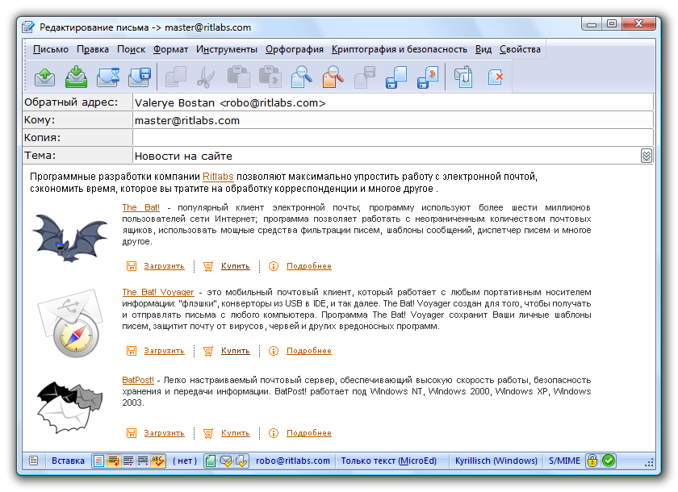This screenshot has width=678, height=492.
Task: Click the send message icon with green up arrow
Action: pos(44,77)
